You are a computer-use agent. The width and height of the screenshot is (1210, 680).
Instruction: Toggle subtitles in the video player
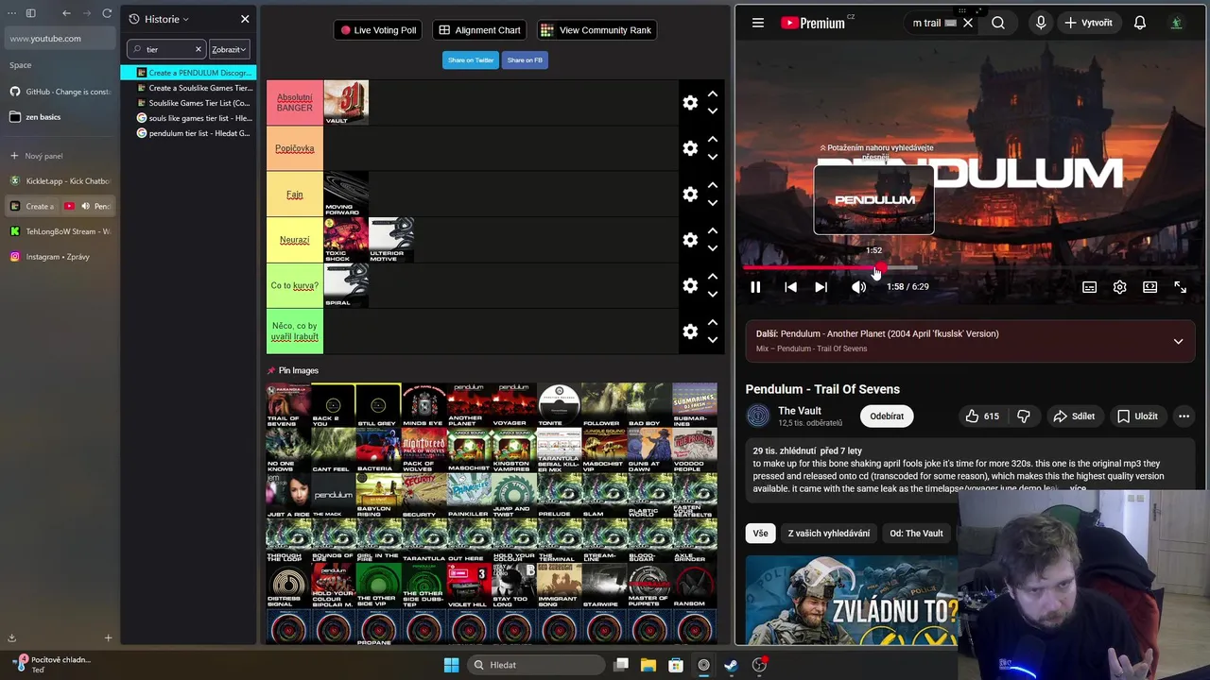coord(1089,287)
